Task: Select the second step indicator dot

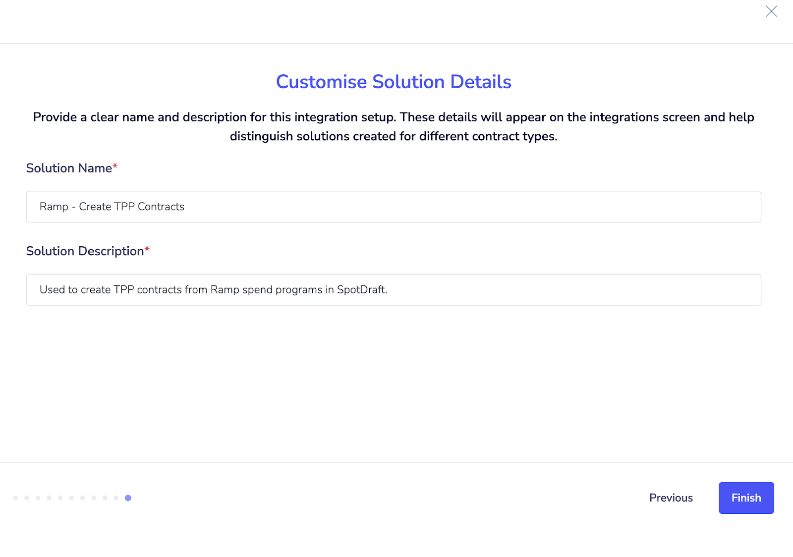Action: (x=27, y=498)
